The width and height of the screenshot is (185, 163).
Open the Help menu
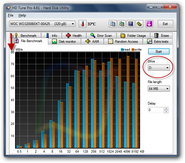22,15
